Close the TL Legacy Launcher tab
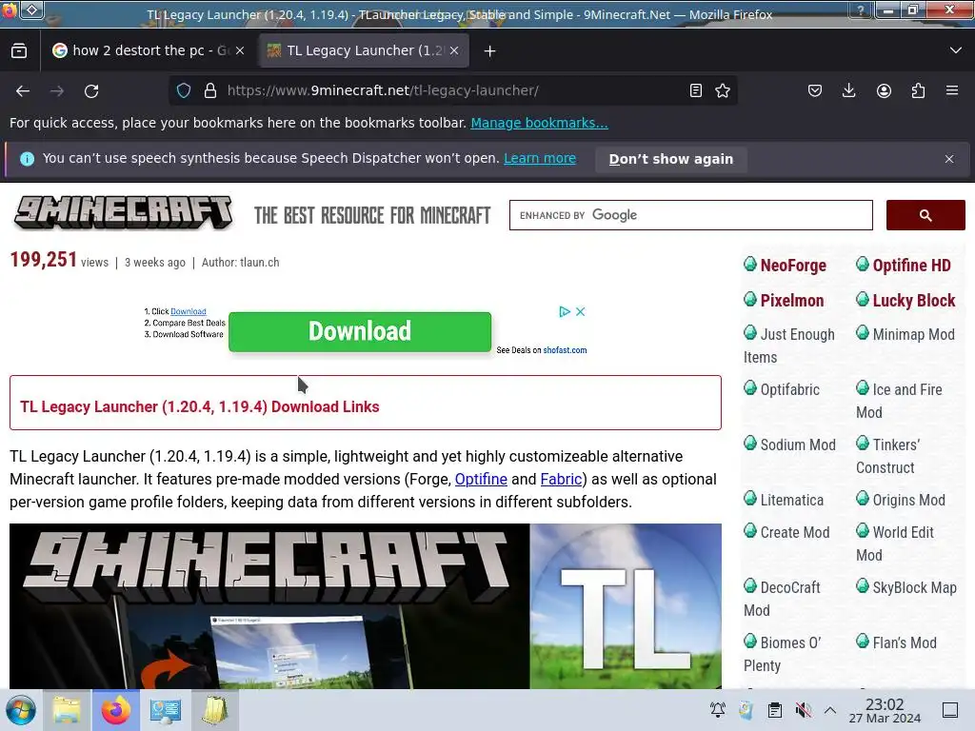This screenshot has height=731, width=975. pos(454,51)
